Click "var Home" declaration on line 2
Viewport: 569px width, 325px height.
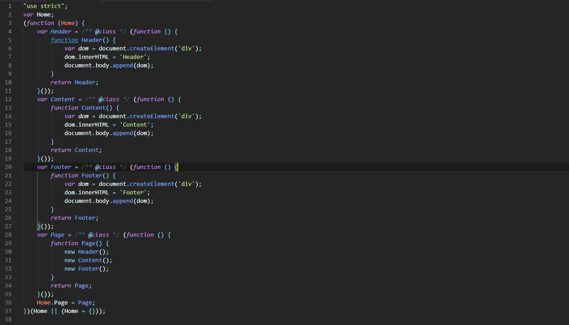(38, 14)
